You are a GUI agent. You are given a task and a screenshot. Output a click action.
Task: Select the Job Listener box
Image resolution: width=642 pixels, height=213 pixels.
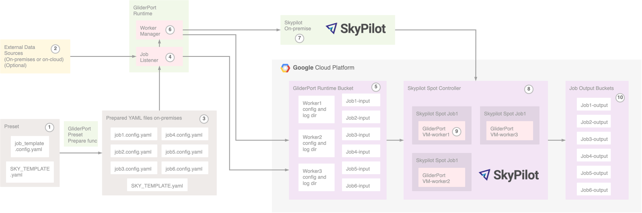(x=159, y=57)
